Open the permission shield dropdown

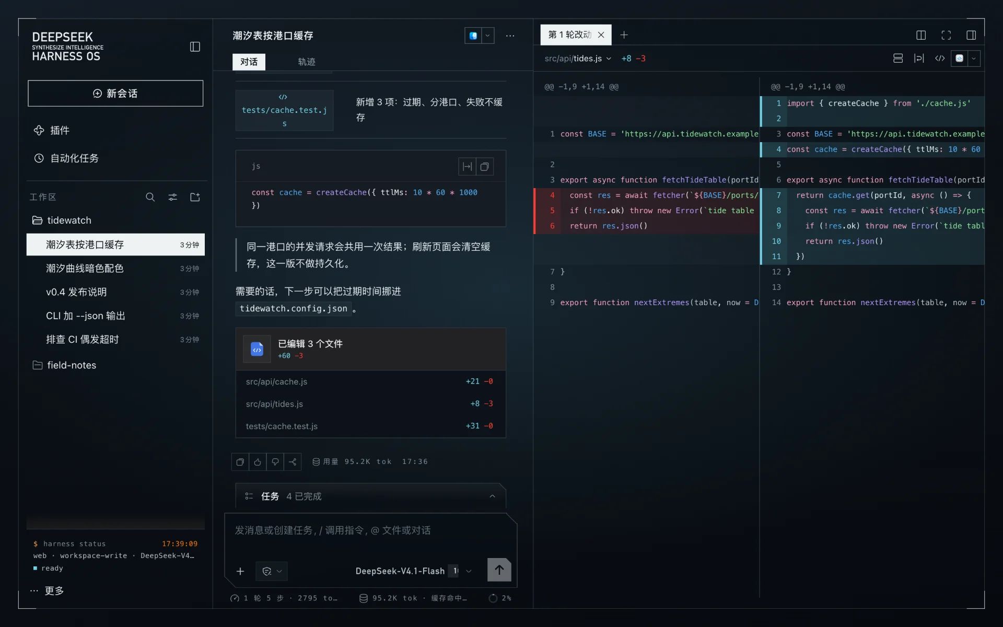pyautogui.click(x=272, y=571)
